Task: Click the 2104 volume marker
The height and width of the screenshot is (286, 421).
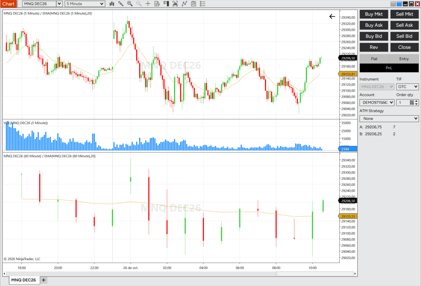Action: click(348, 149)
